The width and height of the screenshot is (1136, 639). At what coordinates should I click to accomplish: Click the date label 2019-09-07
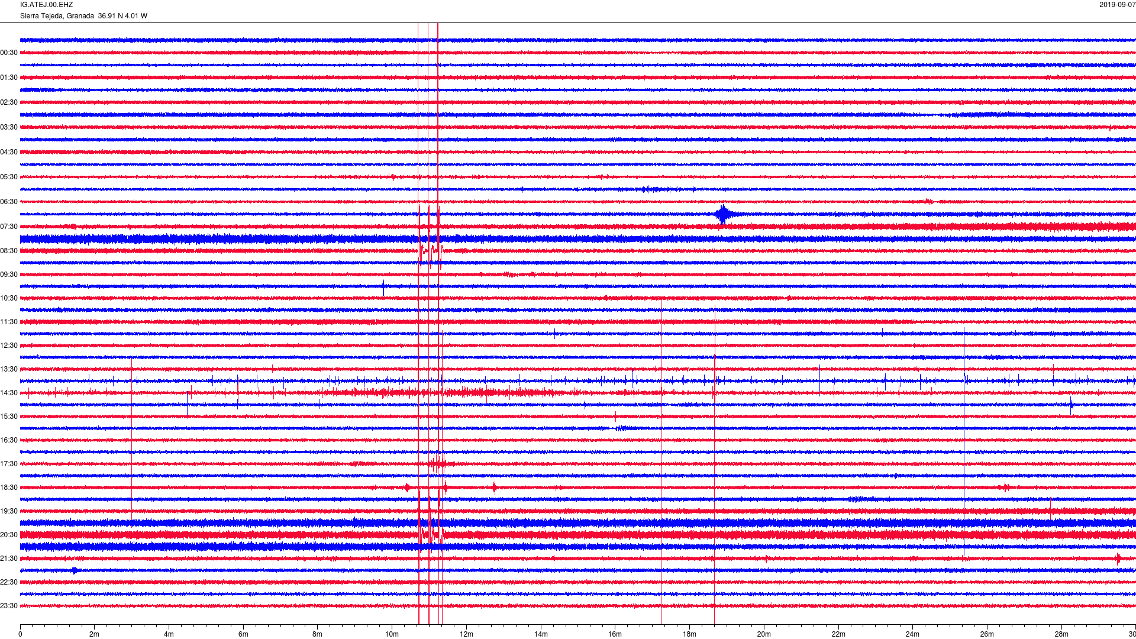point(1117,5)
